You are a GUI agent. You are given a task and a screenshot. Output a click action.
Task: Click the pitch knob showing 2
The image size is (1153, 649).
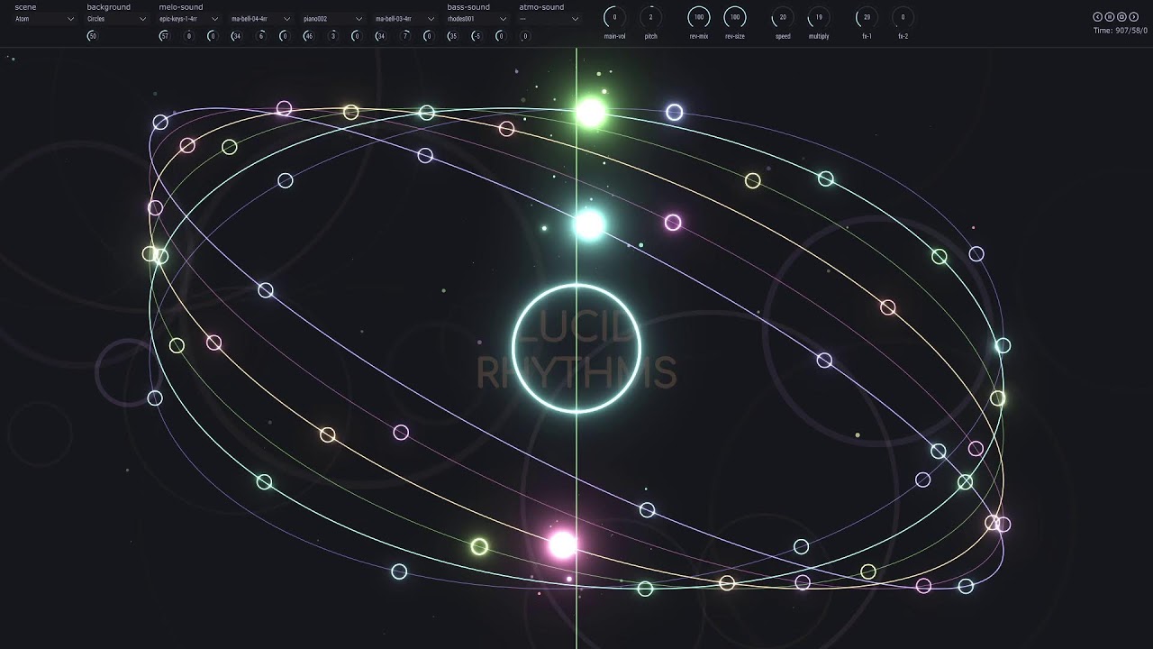pyautogui.click(x=650, y=17)
